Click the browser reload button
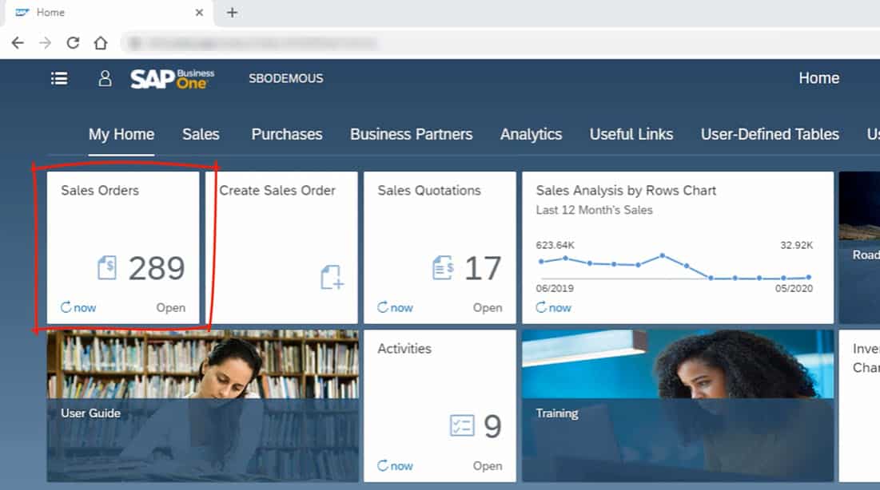 [x=73, y=43]
